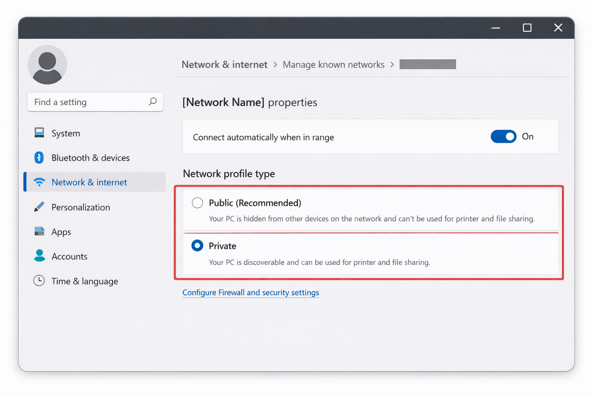
Task: Open Bluetooth & devices settings
Action: (39, 157)
